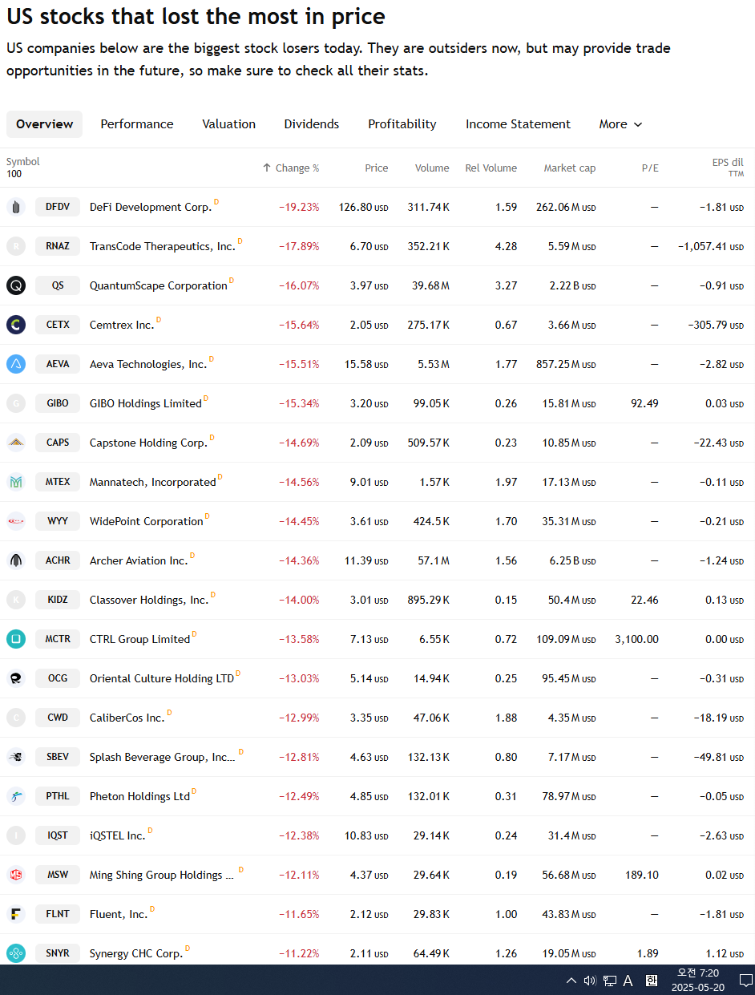
Task: Click the 3,100.00 P/E value
Action: (x=637, y=639)
